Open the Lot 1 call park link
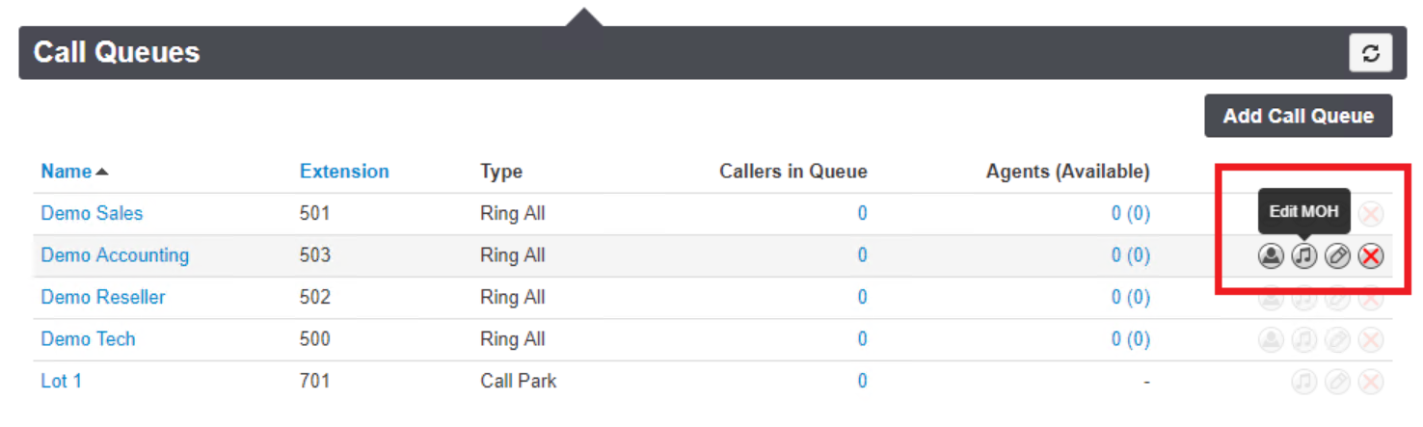The image size is (1423, 427). [x=61, y=381]
